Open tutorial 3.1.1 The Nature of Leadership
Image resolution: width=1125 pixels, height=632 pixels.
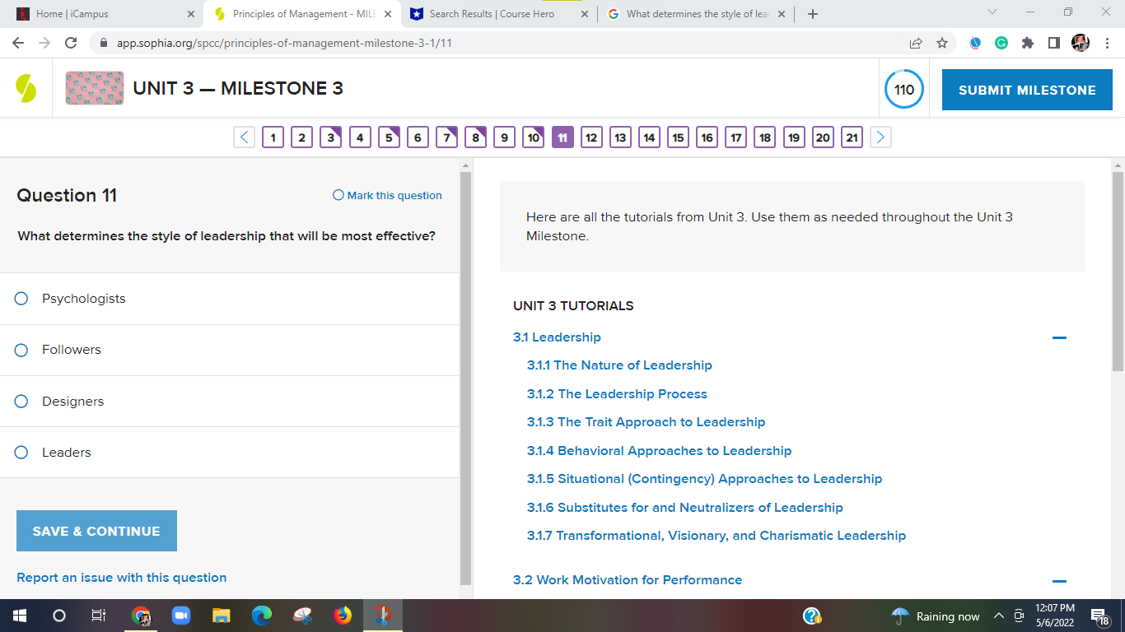pyautogui.click(x=619, y=365)
